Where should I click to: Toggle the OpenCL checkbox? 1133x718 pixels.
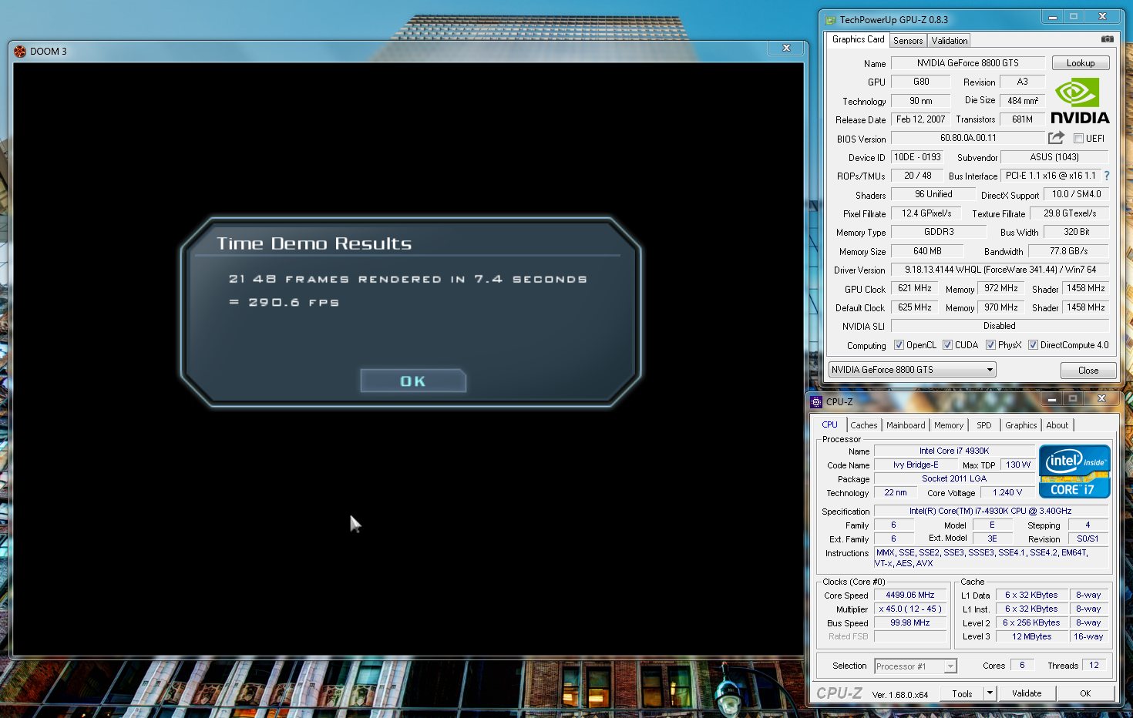point(899,345)
